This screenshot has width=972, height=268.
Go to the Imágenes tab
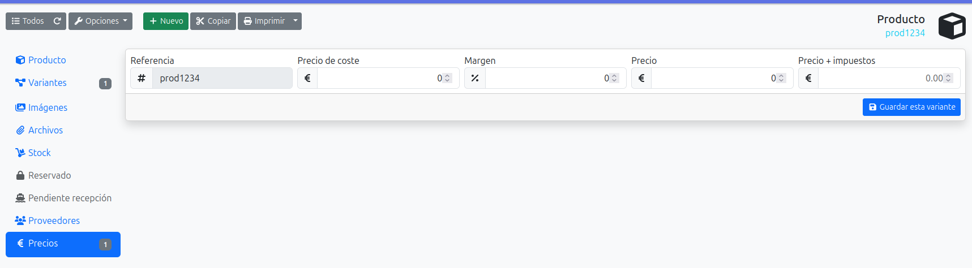click(48, 107)
